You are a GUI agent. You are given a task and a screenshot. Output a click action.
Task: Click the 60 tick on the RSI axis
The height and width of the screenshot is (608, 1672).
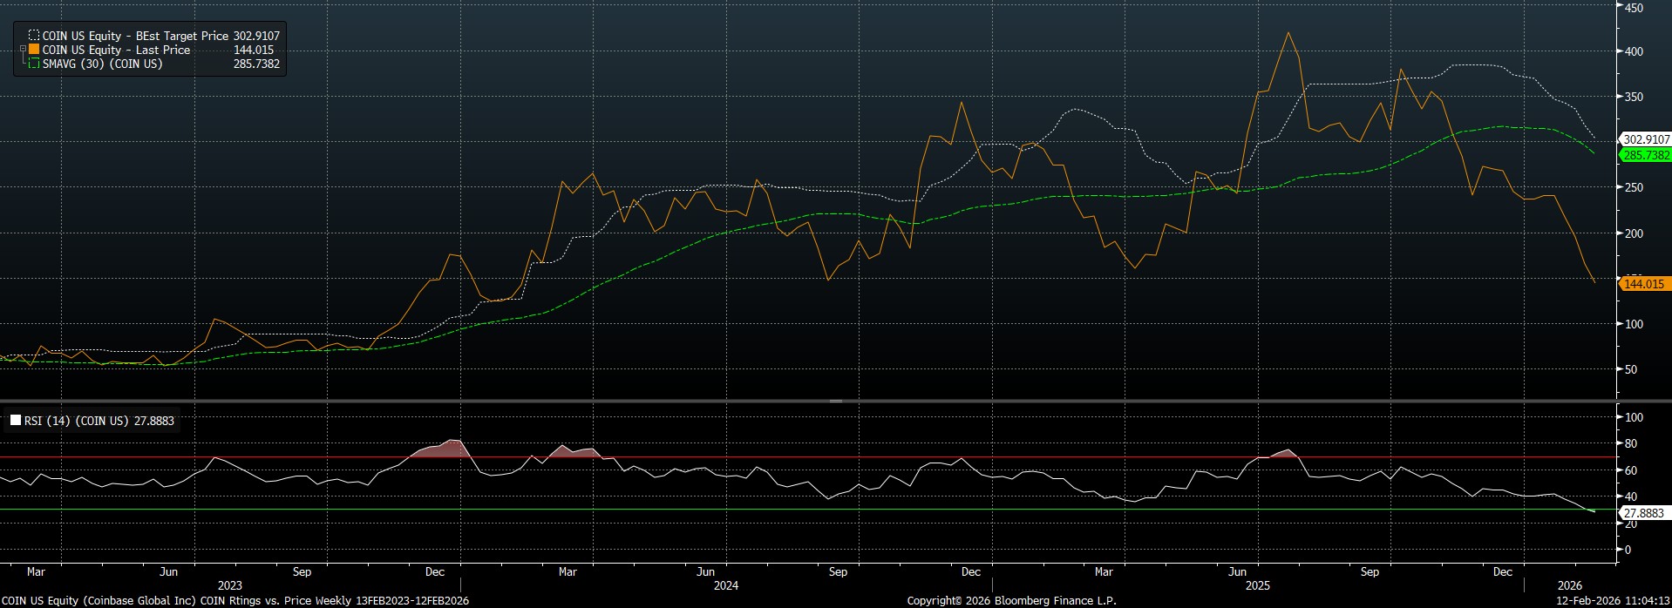pos(1631,470)
